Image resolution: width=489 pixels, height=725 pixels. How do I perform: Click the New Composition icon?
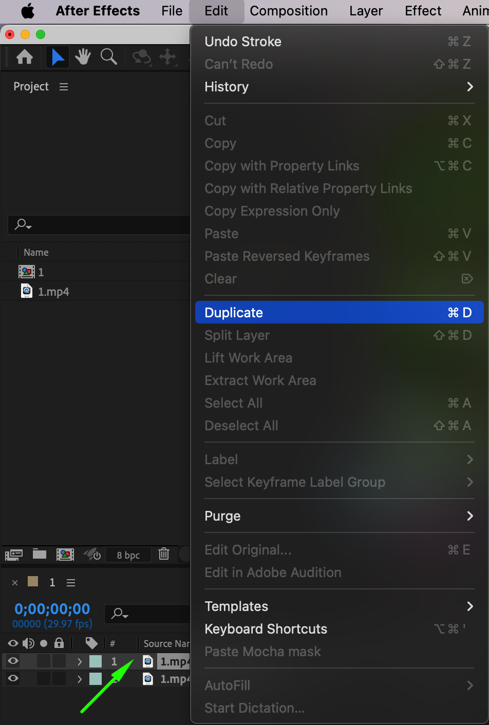pos(65,554)
